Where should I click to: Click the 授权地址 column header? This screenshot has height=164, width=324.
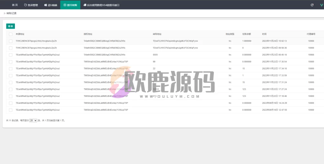coord(88,34)
